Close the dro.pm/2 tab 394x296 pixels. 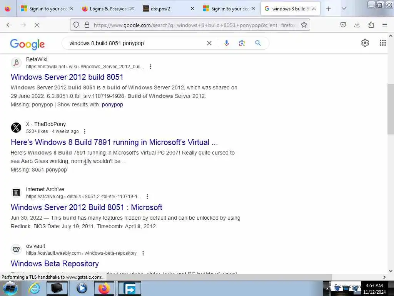tap(192, 9)
